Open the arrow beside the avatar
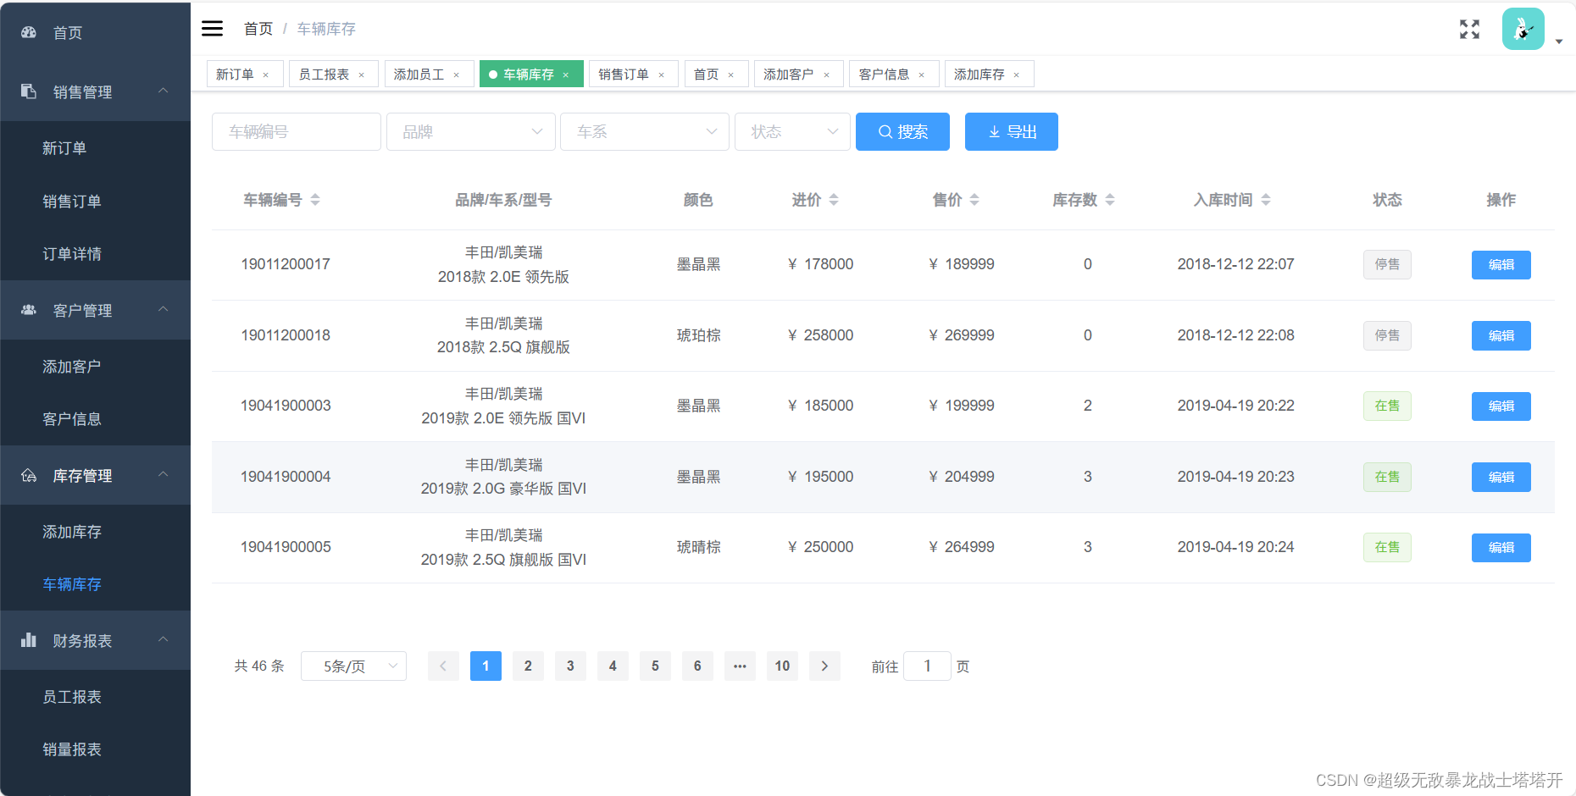Screen dimensions: 1576x796 pyautogui.click(x=1559, y=41)
